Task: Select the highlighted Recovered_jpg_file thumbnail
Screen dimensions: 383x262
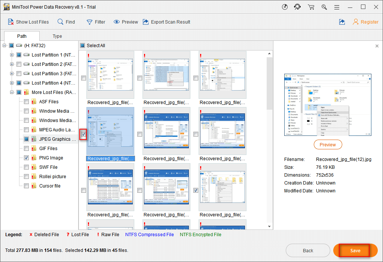Action: (x=110, y=131)
